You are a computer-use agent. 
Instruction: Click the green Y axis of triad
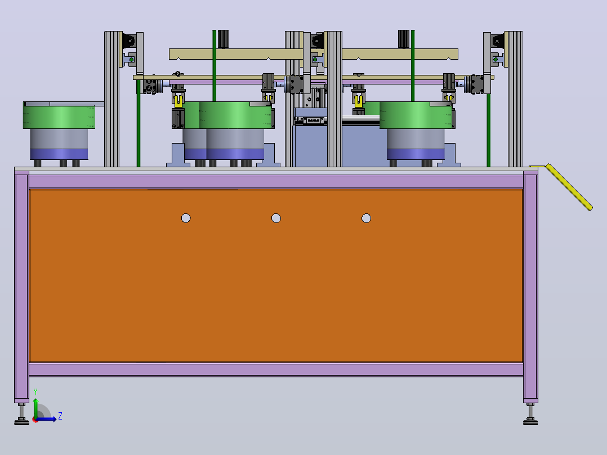35,408
